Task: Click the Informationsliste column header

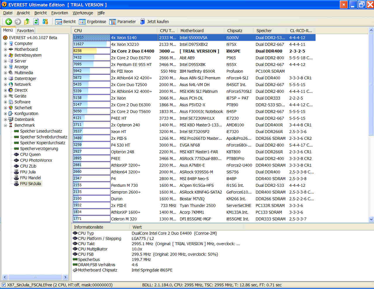Action: 101,227
